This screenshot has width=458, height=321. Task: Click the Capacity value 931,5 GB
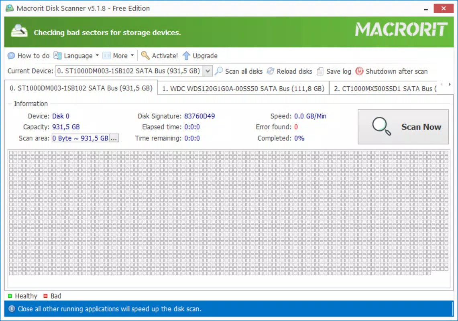point(66,127)
